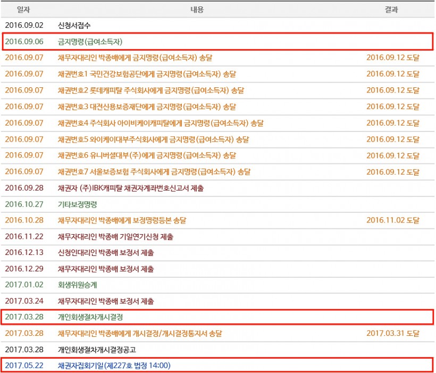
Task: Click the '내용' column header
Action: point(197,10)
